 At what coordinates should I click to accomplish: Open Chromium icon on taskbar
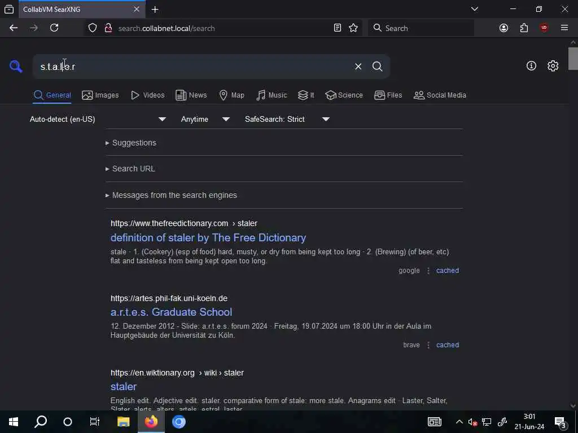tap(179, 422)
